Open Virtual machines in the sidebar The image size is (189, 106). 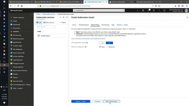click(18, 56)
